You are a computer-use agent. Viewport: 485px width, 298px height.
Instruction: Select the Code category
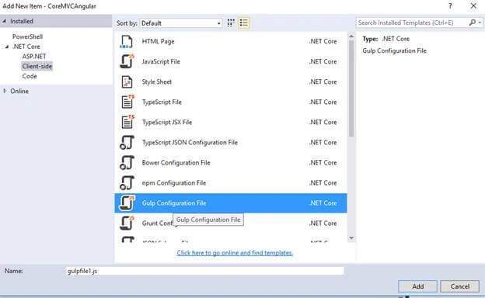click(30, 76)
